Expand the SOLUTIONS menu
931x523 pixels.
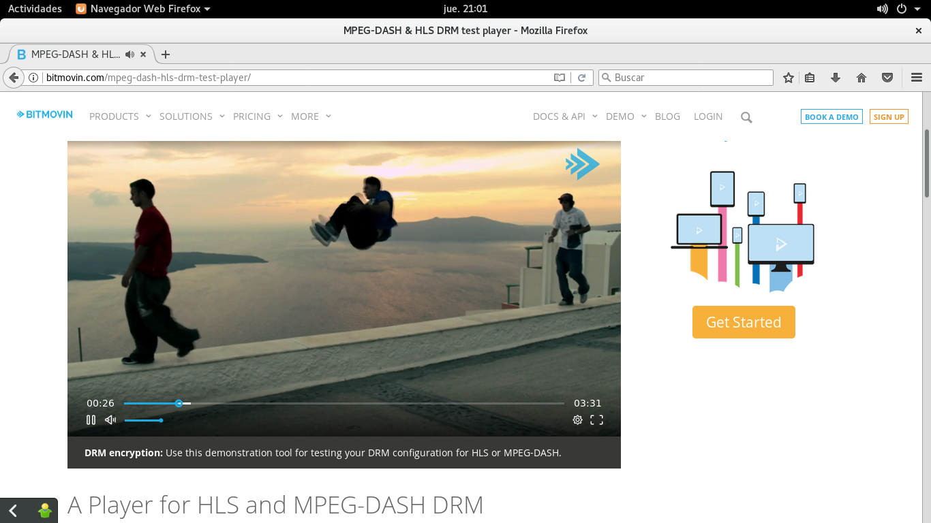click(x=192, y=116)
